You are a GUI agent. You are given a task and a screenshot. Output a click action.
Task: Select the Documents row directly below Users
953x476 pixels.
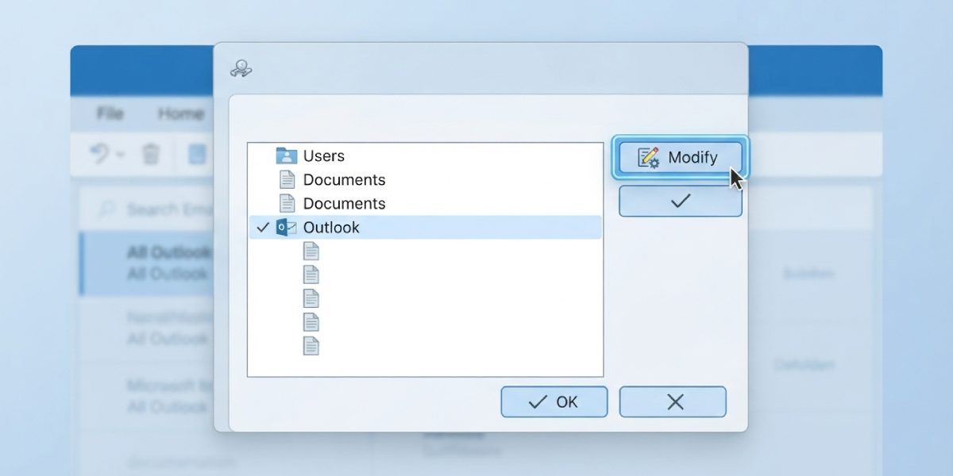point(425,180)
